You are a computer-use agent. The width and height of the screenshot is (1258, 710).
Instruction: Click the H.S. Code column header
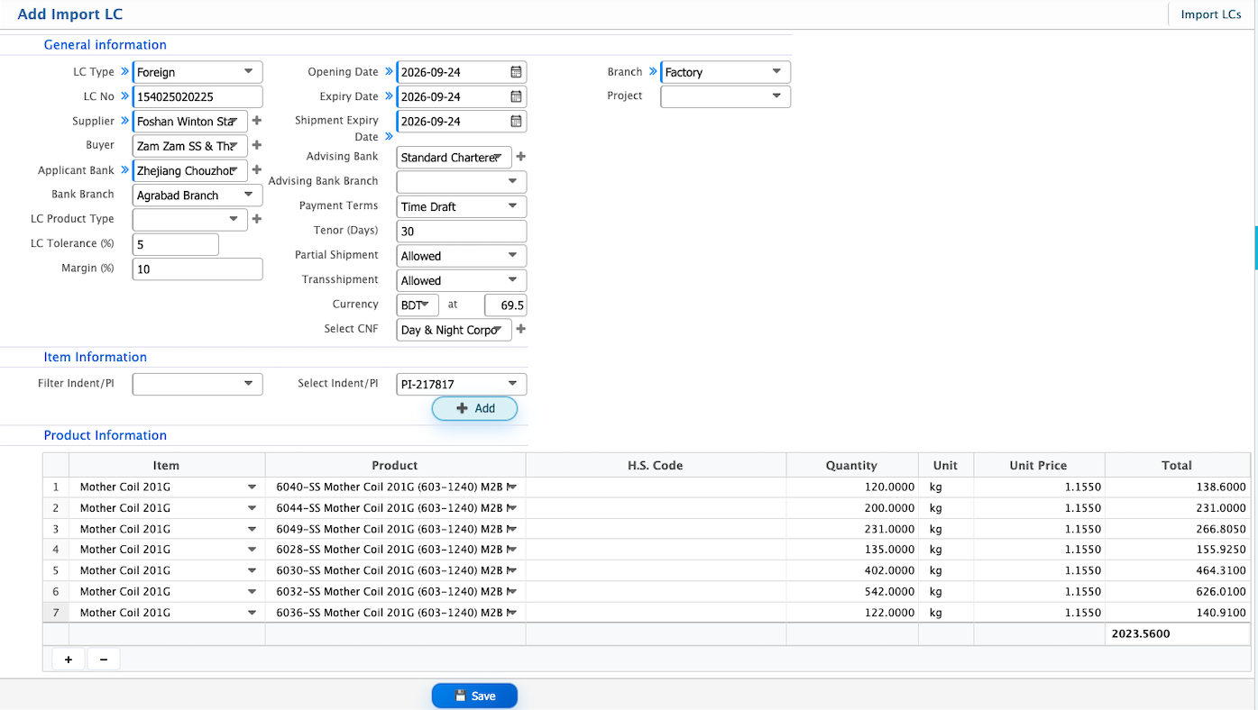(x=656, y=466)
